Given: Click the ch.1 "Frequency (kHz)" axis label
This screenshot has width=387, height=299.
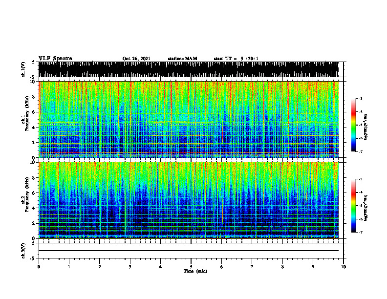Looking at the screenshot, I should pyautogui.click(x=27, y=113).
